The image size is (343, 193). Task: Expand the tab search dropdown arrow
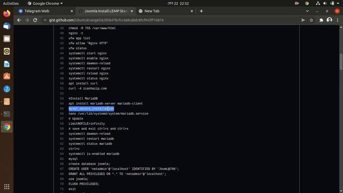(307, 11)
